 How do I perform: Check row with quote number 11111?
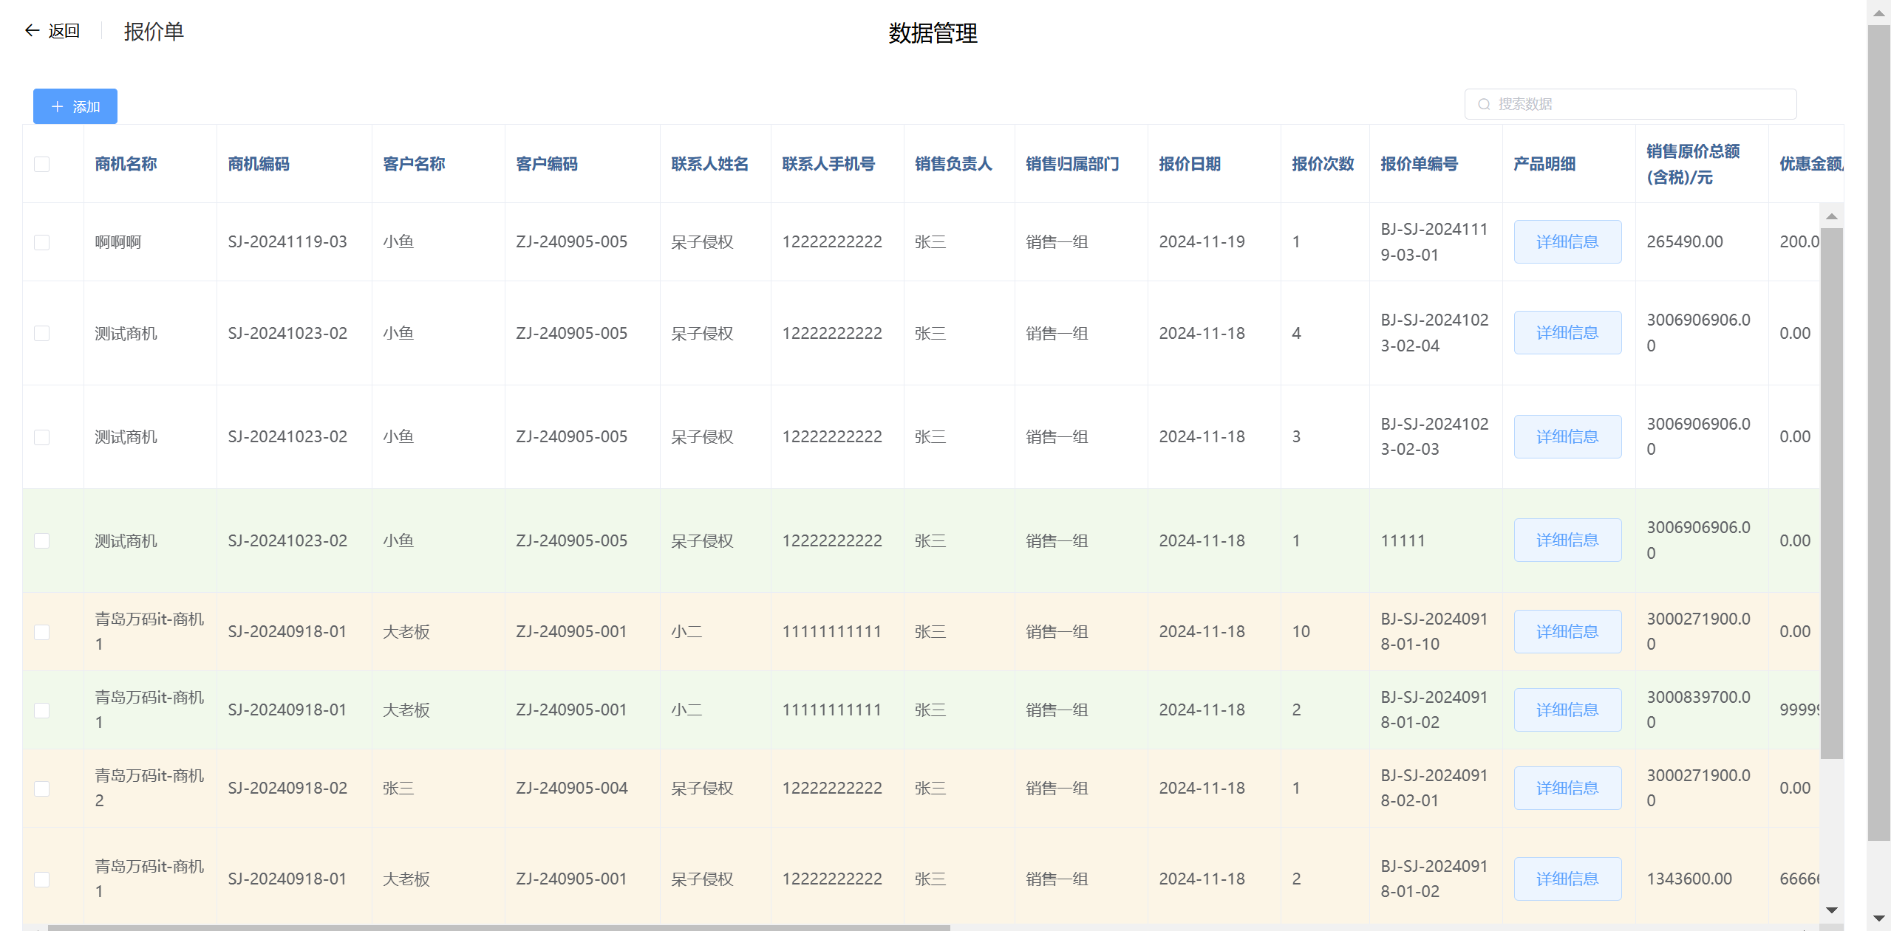tap(42, 540)
